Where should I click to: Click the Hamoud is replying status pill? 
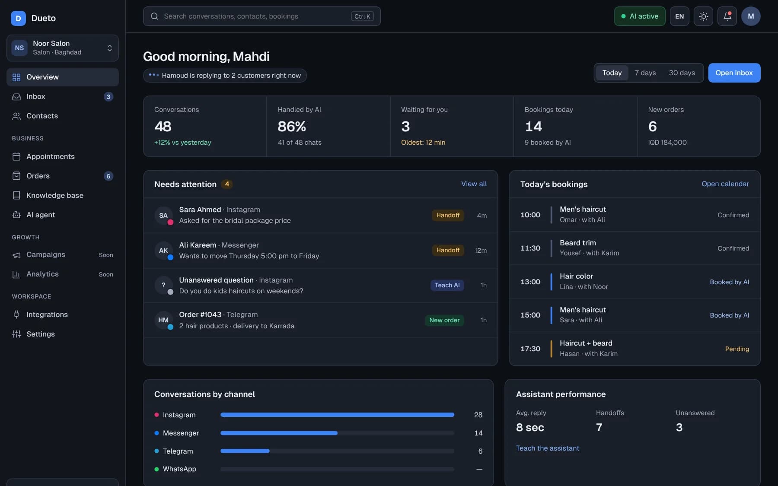click(x=225, y=76)
